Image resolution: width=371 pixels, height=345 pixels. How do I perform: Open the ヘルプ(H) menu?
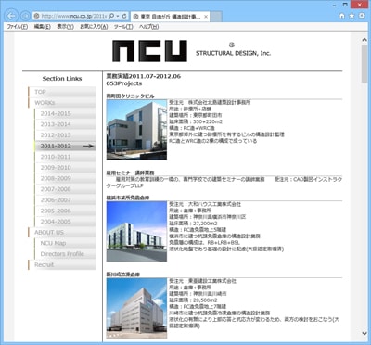point(148,27)
